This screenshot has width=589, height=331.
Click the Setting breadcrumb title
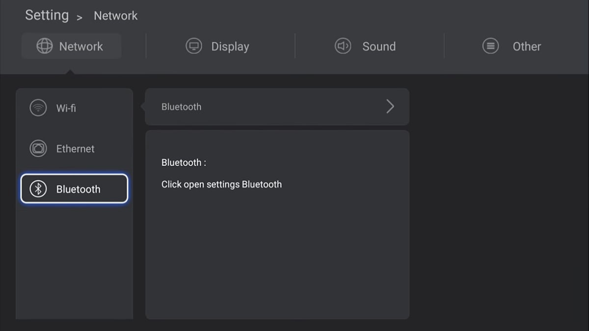pos(47,15)
